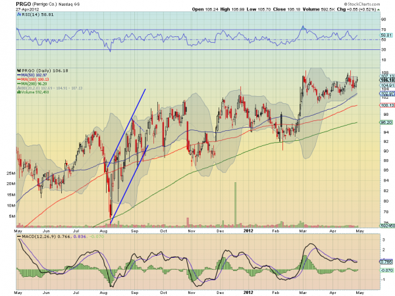
Task: Click the MA(50) 102.97 legend entry
Action: click(x=32, y=75)
